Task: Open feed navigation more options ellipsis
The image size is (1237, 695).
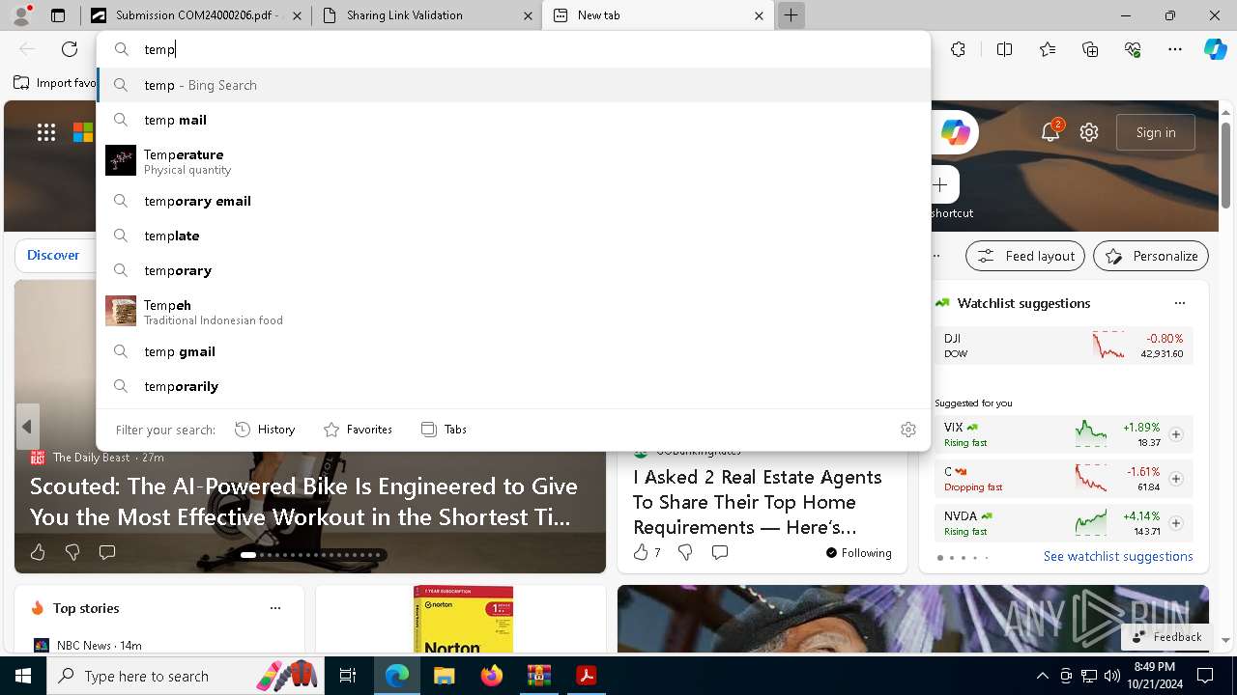Action: pos(936,256)
